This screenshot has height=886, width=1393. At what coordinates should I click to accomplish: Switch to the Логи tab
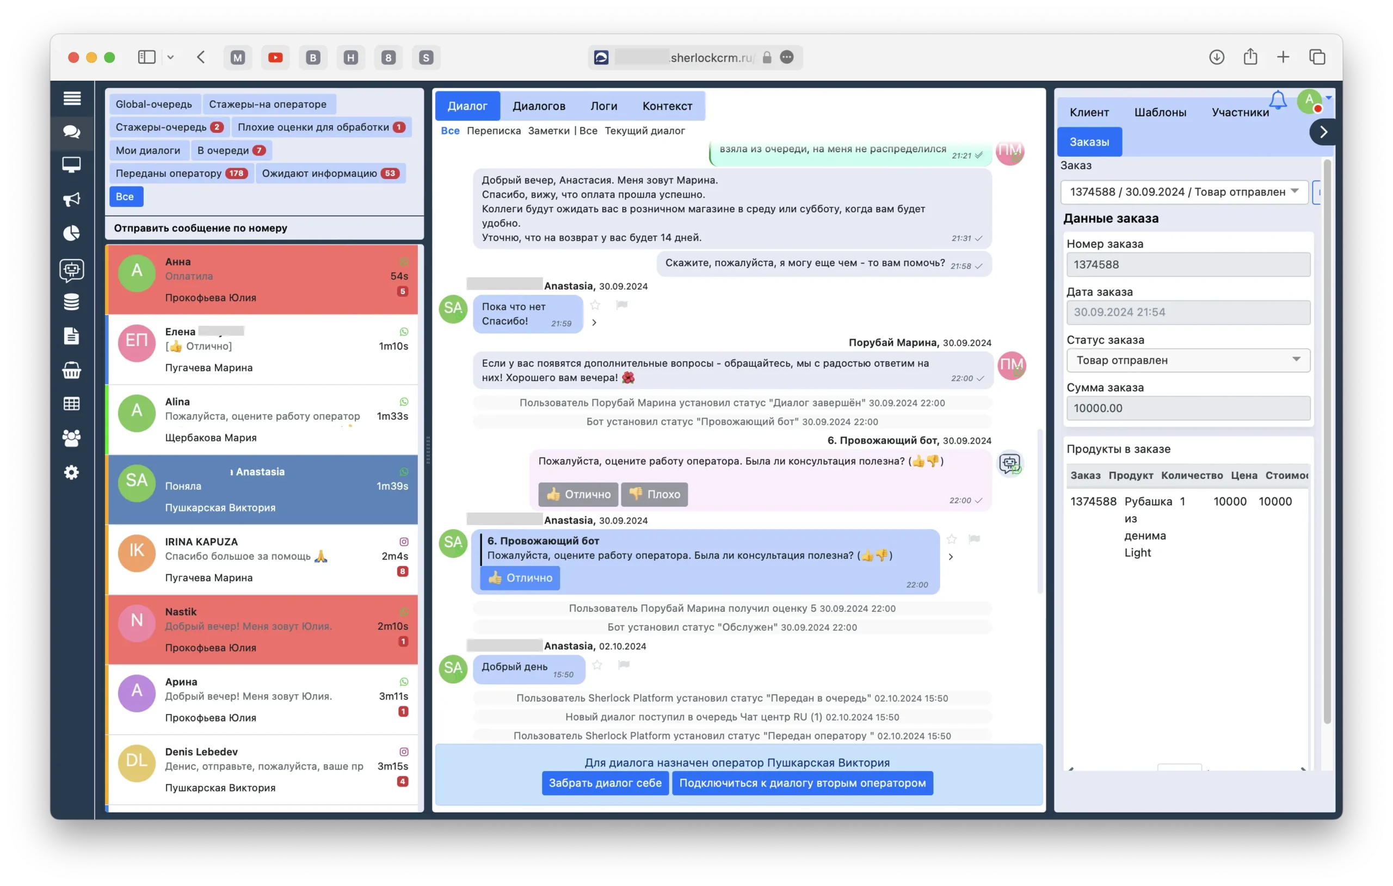(x=603, y=106)
